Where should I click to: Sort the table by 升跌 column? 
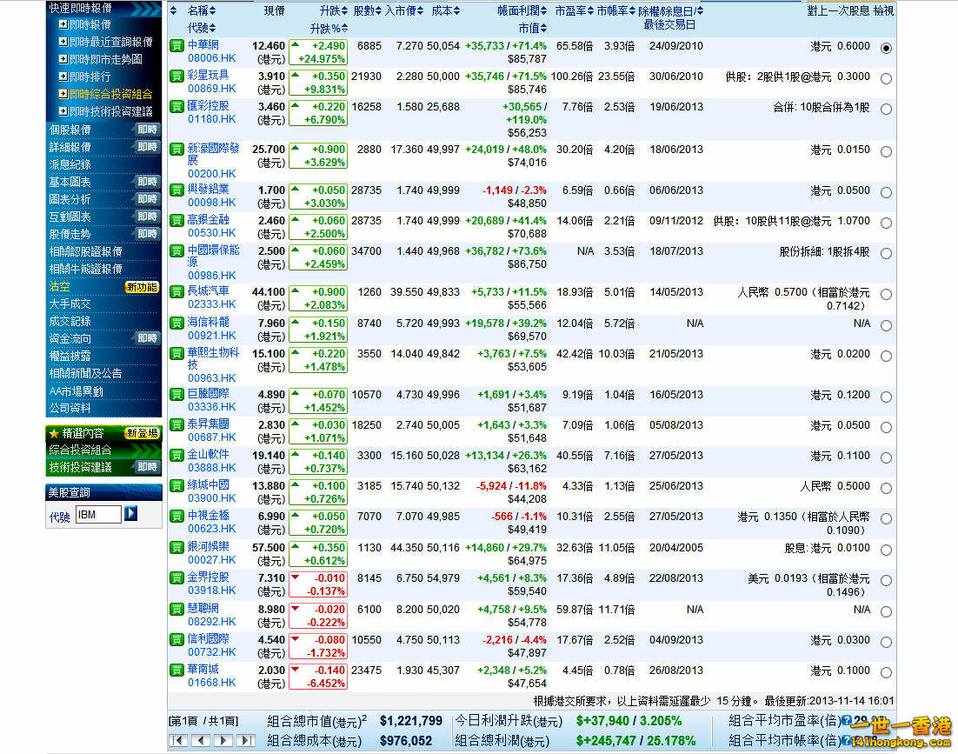tap(334, 11)
